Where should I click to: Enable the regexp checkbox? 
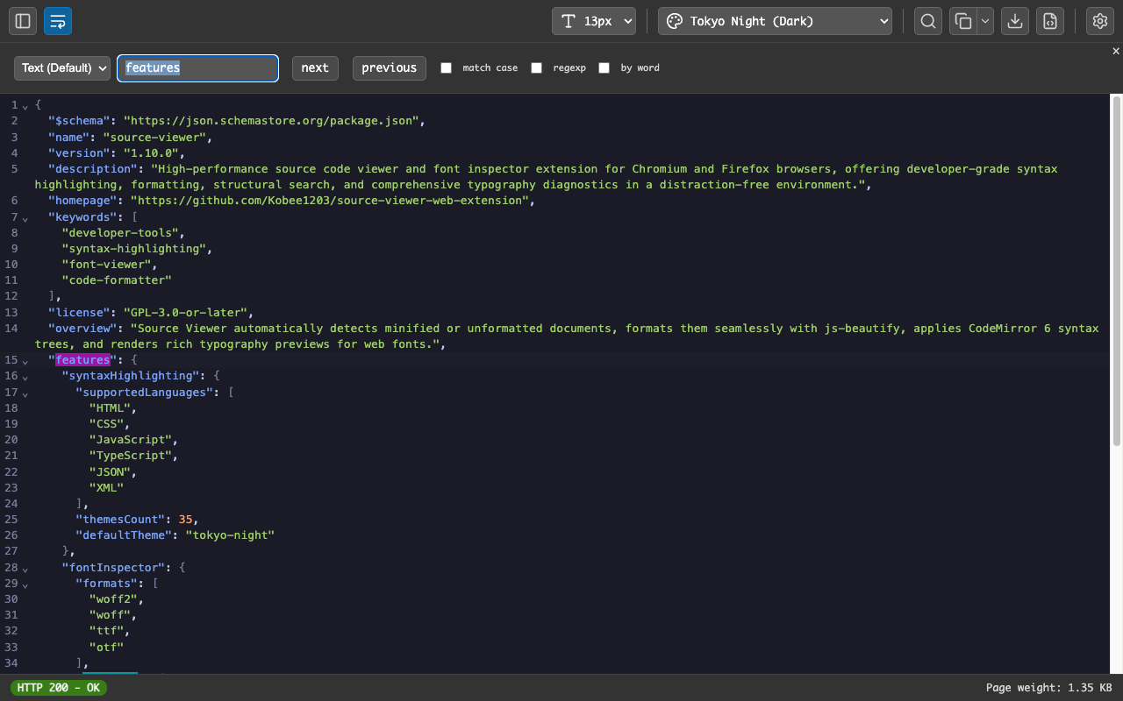pos(536,67)
